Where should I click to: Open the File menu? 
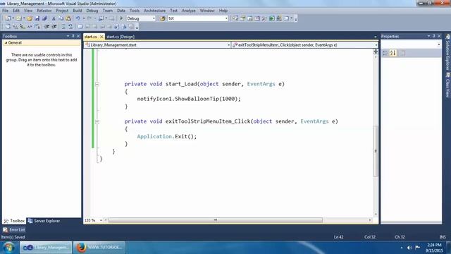5,11
